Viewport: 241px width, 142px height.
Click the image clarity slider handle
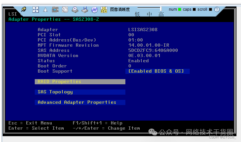(161, 8)
